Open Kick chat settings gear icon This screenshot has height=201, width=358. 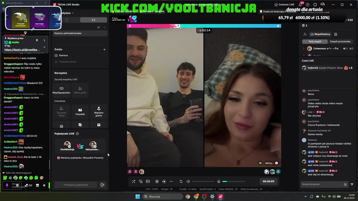pyautogui.click(x=44, y=185)
